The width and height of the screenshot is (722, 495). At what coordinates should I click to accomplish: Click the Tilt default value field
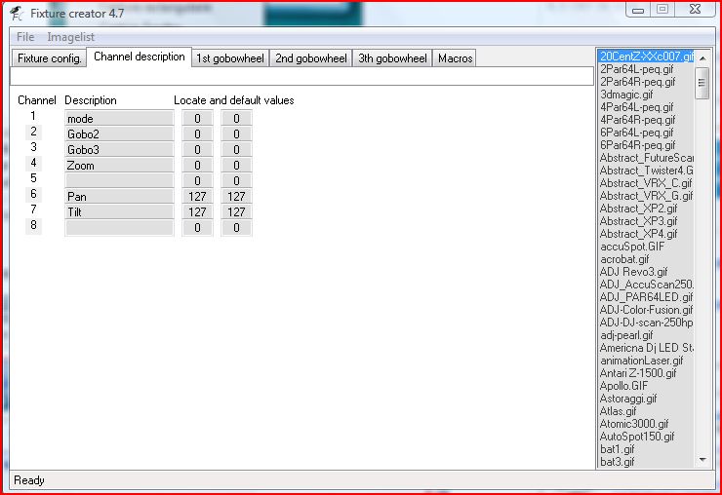(x=236, y=212)
